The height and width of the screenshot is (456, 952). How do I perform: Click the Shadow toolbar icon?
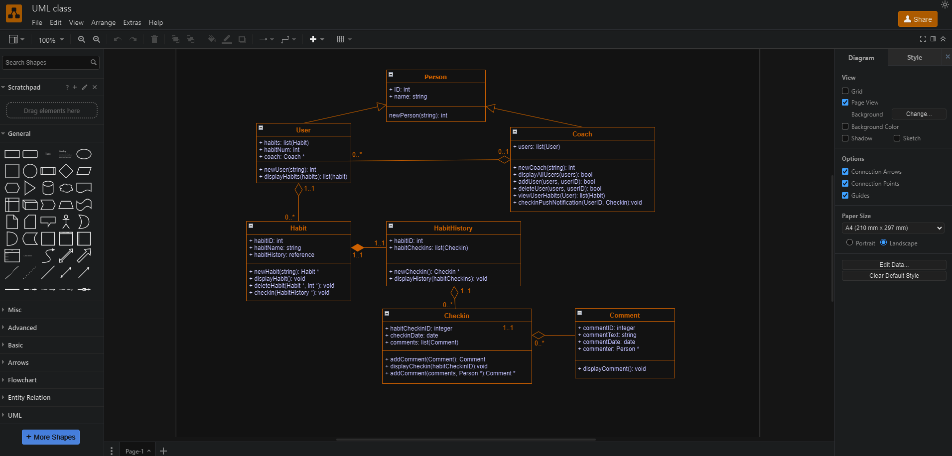(x=242, y=39)
